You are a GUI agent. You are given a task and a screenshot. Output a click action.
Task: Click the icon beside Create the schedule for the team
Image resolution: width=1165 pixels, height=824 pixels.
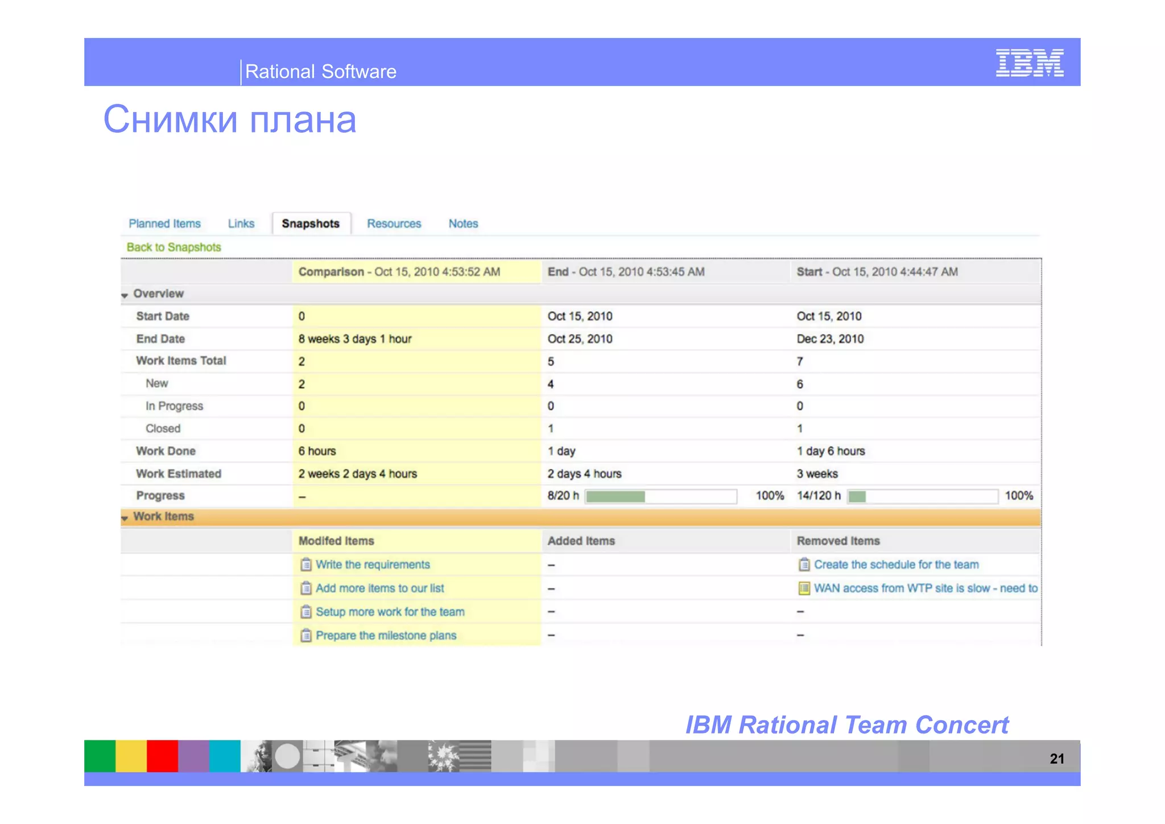804,565
